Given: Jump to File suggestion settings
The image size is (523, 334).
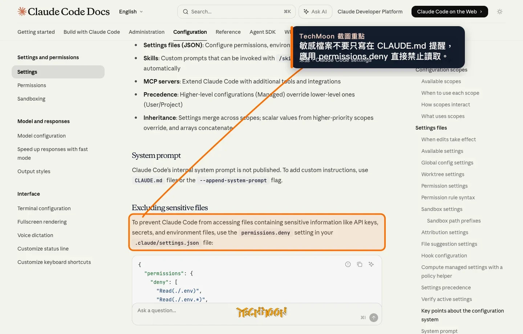Looking at the screenshot, I should (449, 244).
